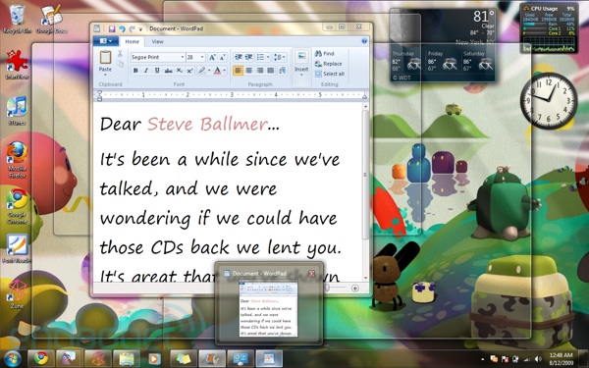
Task: Undo the last action in WordPad
Action: tap(122, 28)
